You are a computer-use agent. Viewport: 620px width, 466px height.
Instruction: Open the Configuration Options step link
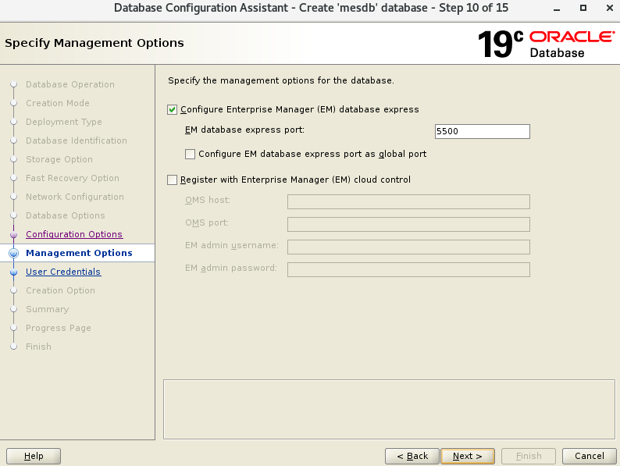(73, 234)
